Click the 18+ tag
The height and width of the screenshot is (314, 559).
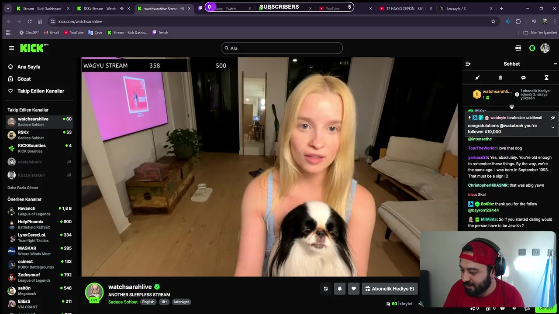pyautogui.click(x=164, y=302)
